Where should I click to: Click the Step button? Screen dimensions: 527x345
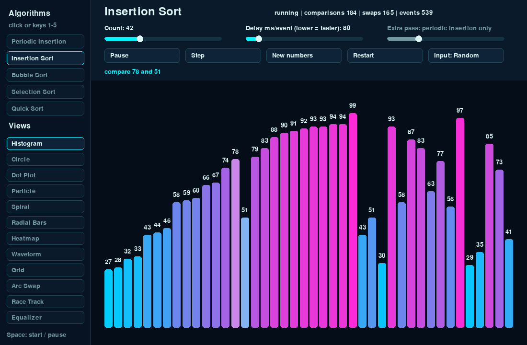223,56
